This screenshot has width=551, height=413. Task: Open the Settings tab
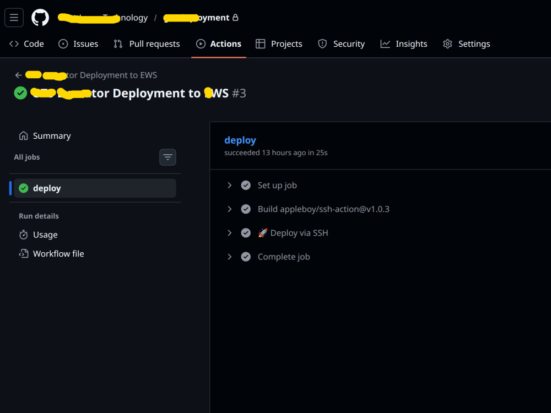tap(467, 44)
